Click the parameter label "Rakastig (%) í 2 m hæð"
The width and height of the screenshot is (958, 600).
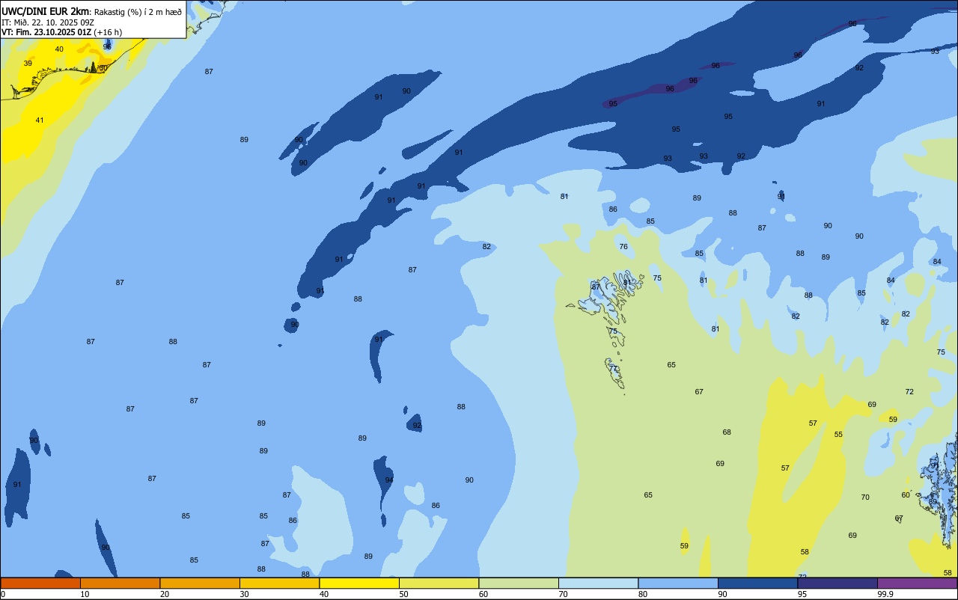pyautogui.click(x=138, y=11)
